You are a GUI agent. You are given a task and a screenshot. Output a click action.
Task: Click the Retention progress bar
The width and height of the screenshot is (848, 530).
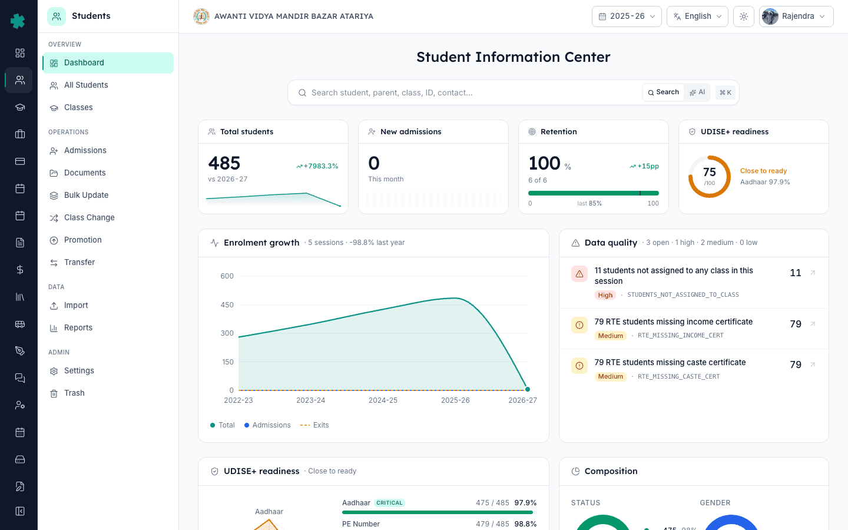pos(594,193)
